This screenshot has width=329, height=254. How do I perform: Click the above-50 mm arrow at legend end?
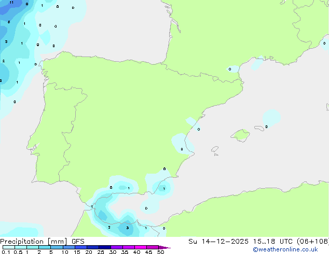point(164,247)
